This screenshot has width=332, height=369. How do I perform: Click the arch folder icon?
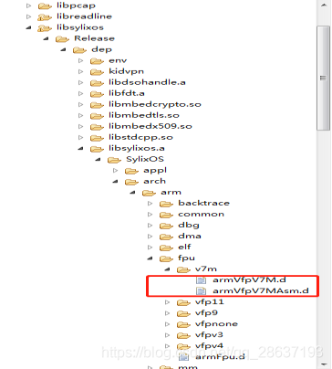pyautogui.click(x=131, y=182)
